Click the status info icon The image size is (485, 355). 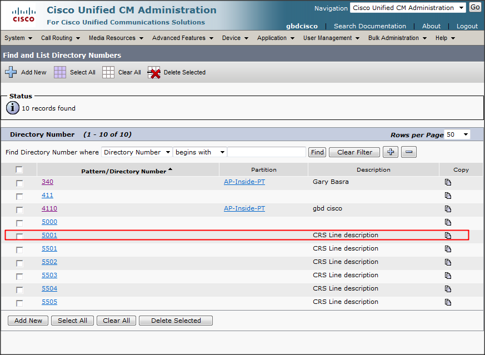coord(13,108)
